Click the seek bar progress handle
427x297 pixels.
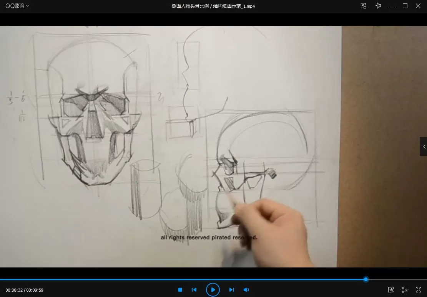click(x=366, y=279)
